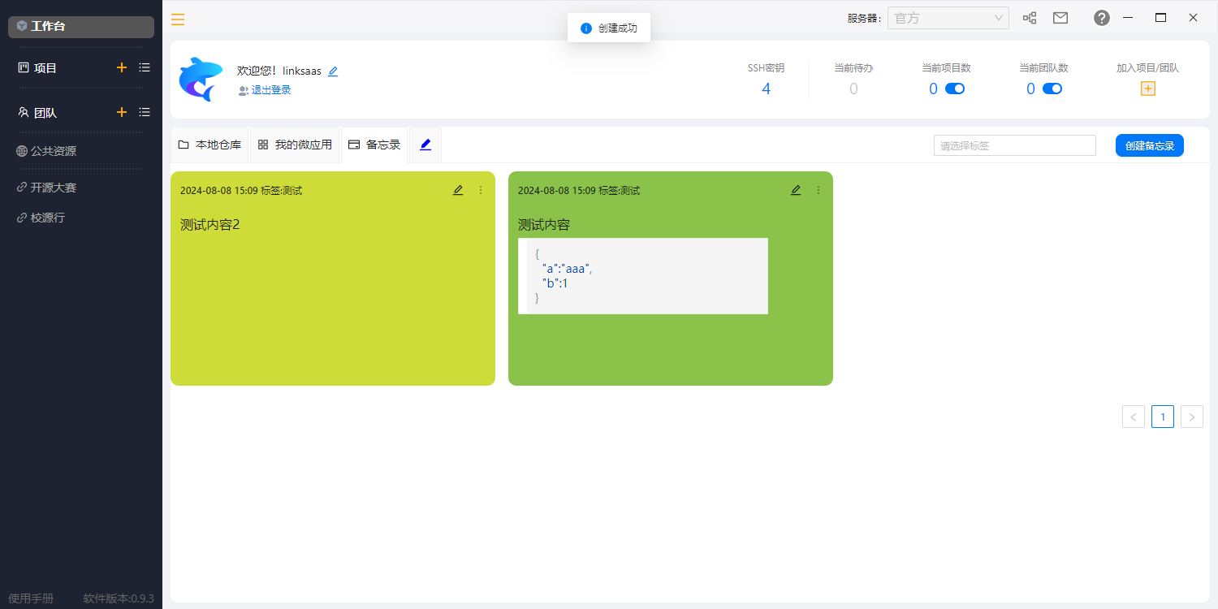This screenshot has height=609, width=1218.
Task: Click the 当前待办 count 0
Action: coord(853,89)
